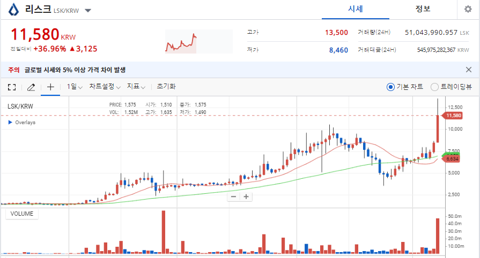Click the mini price sparkline thumbnail
The image size is (480, 258).
coord(198,41)
